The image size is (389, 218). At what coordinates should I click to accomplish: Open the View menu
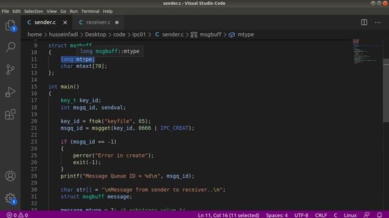pos(52,12)
